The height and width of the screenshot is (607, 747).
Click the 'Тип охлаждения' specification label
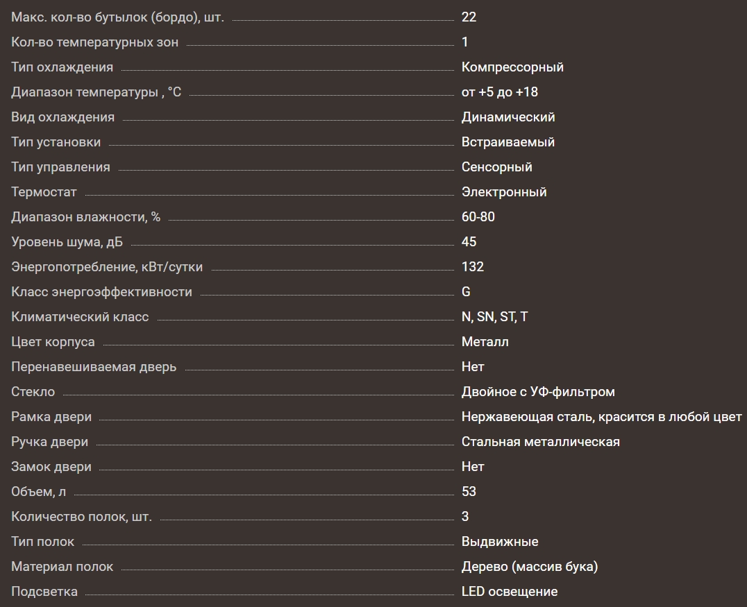point(62,67)
